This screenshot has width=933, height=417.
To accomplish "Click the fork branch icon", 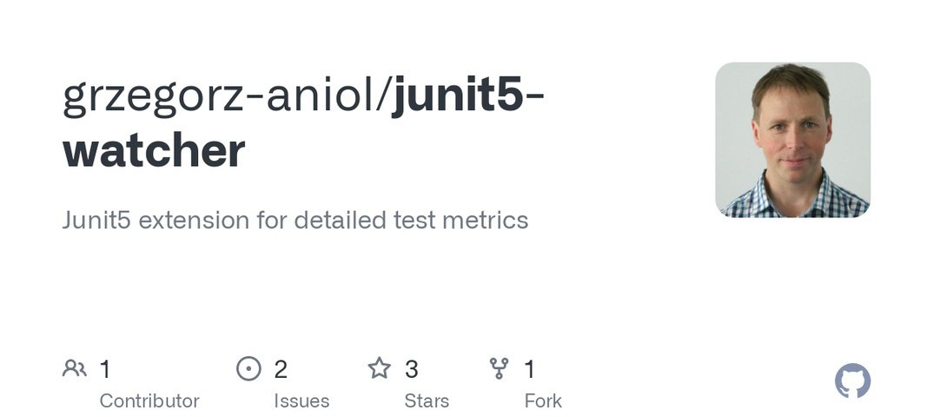I will click(499, 369).
